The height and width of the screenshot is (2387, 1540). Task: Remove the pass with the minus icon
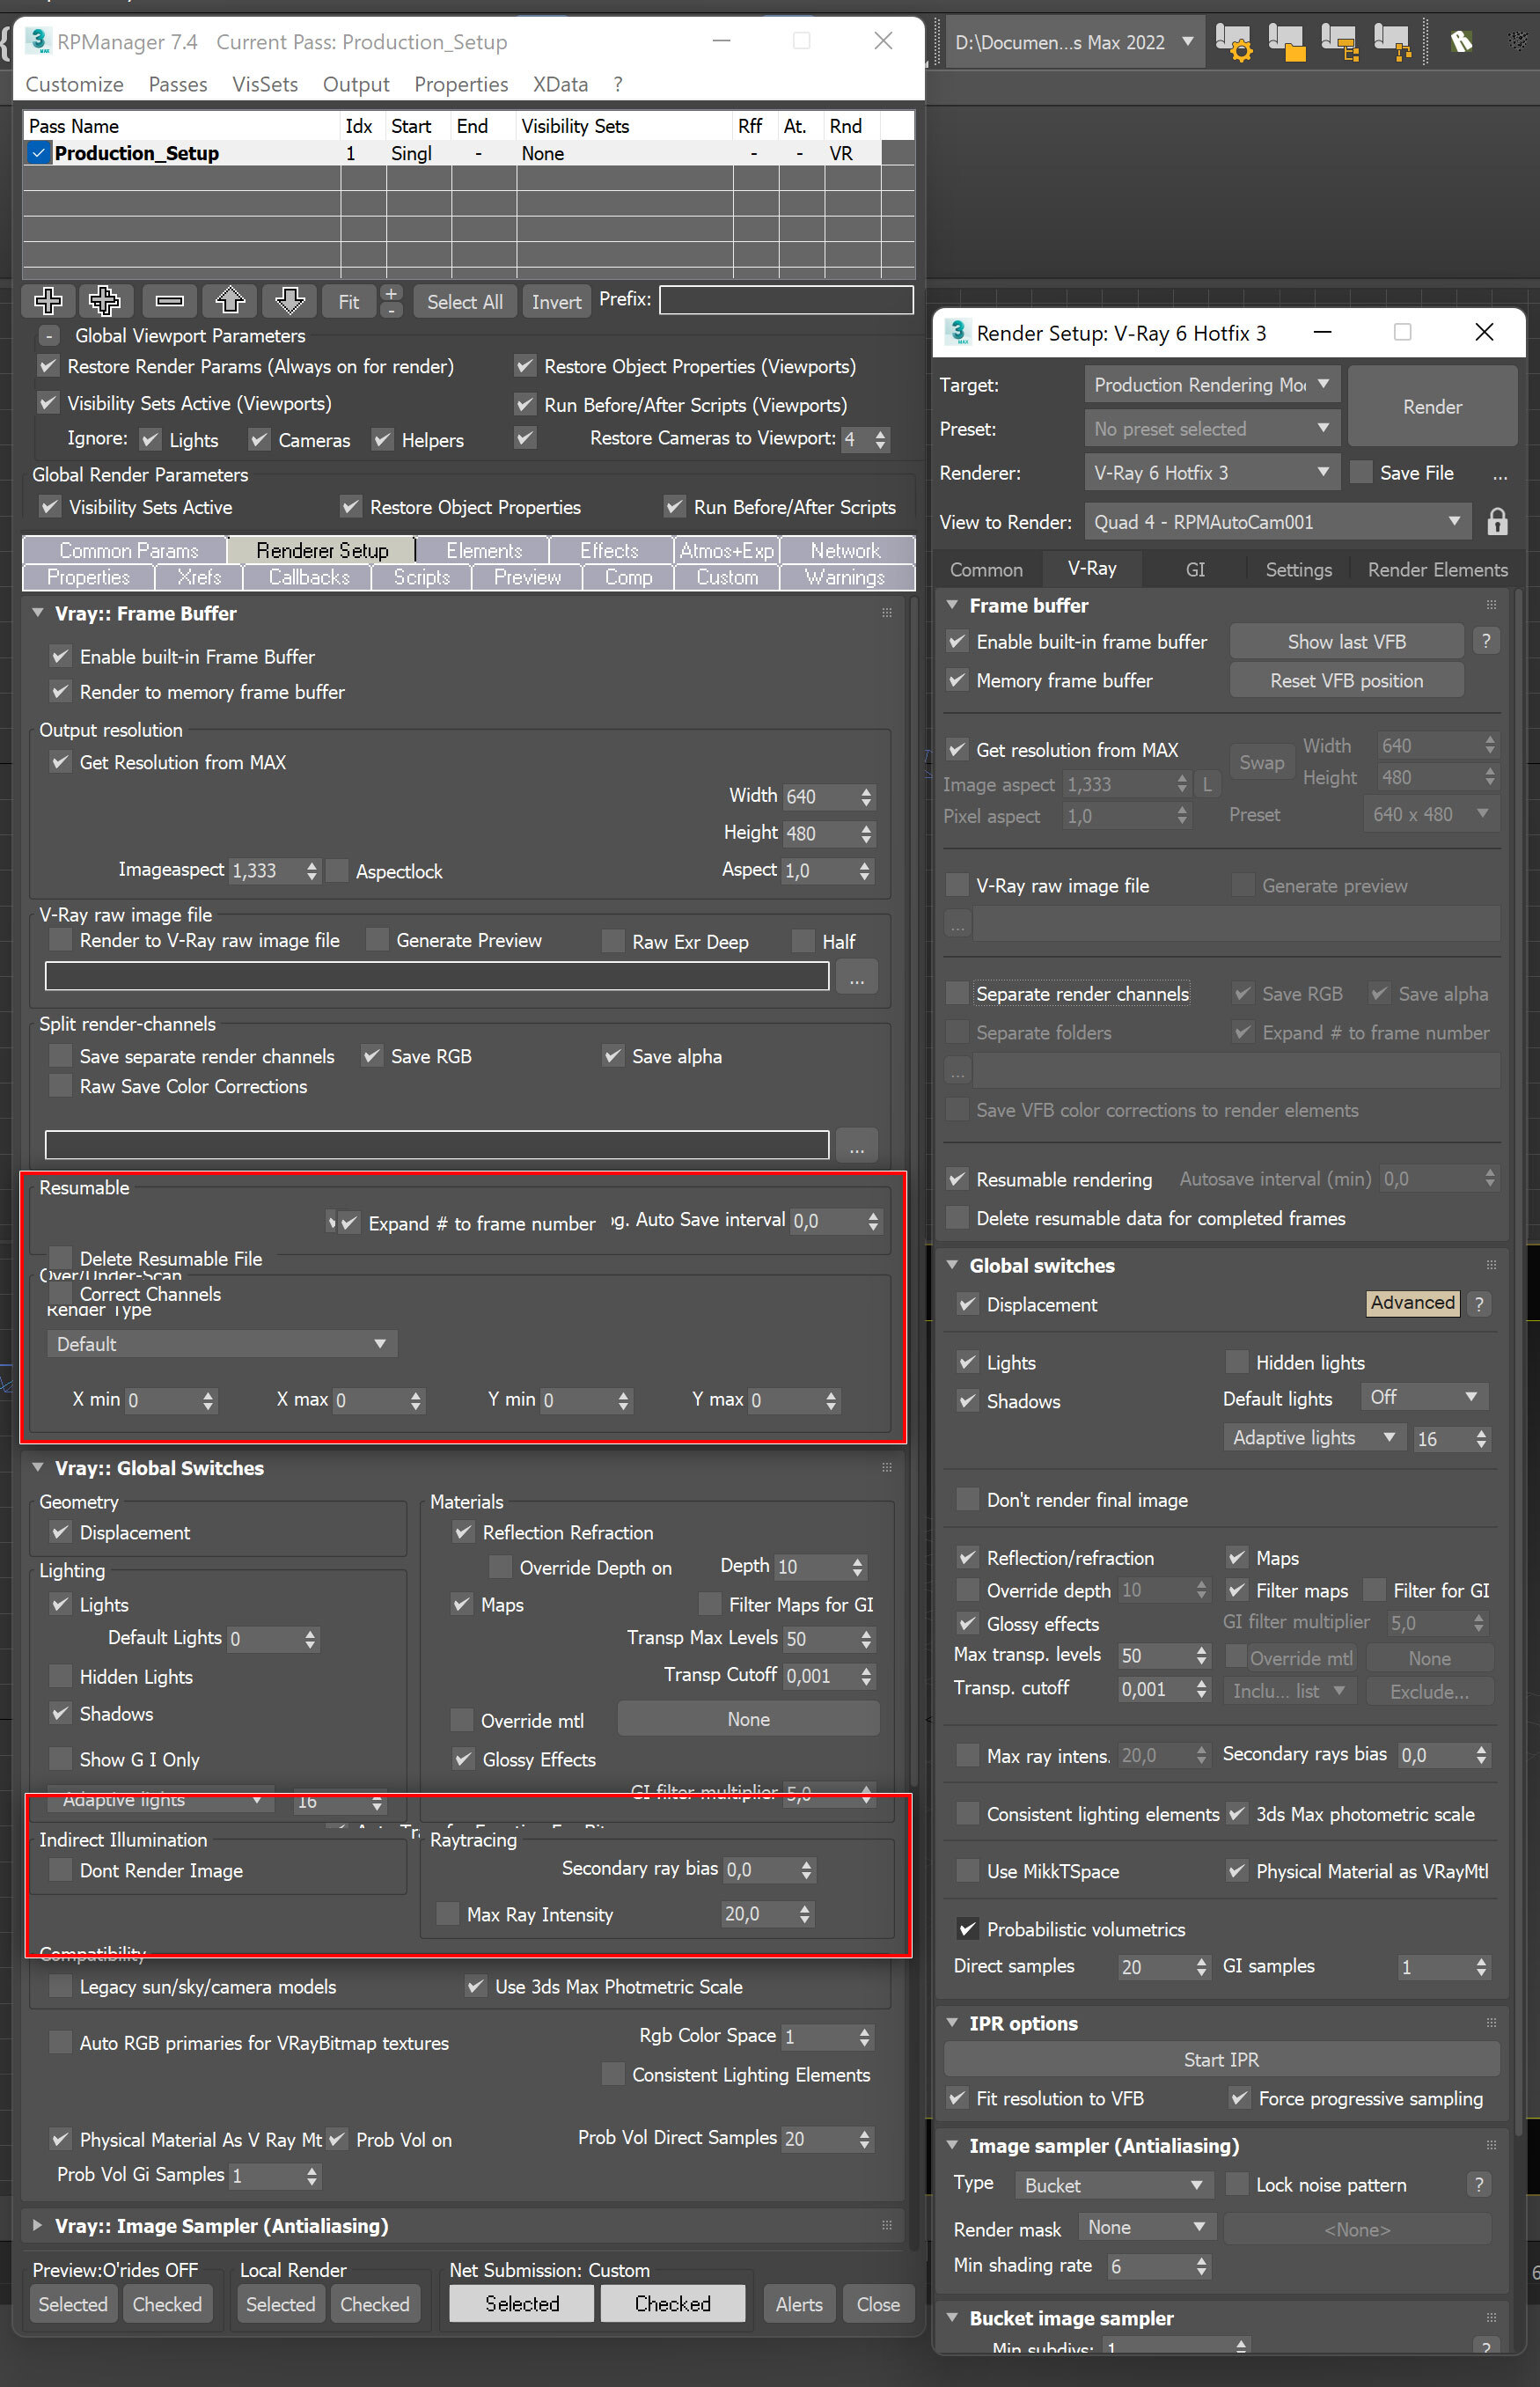[169, 301]
